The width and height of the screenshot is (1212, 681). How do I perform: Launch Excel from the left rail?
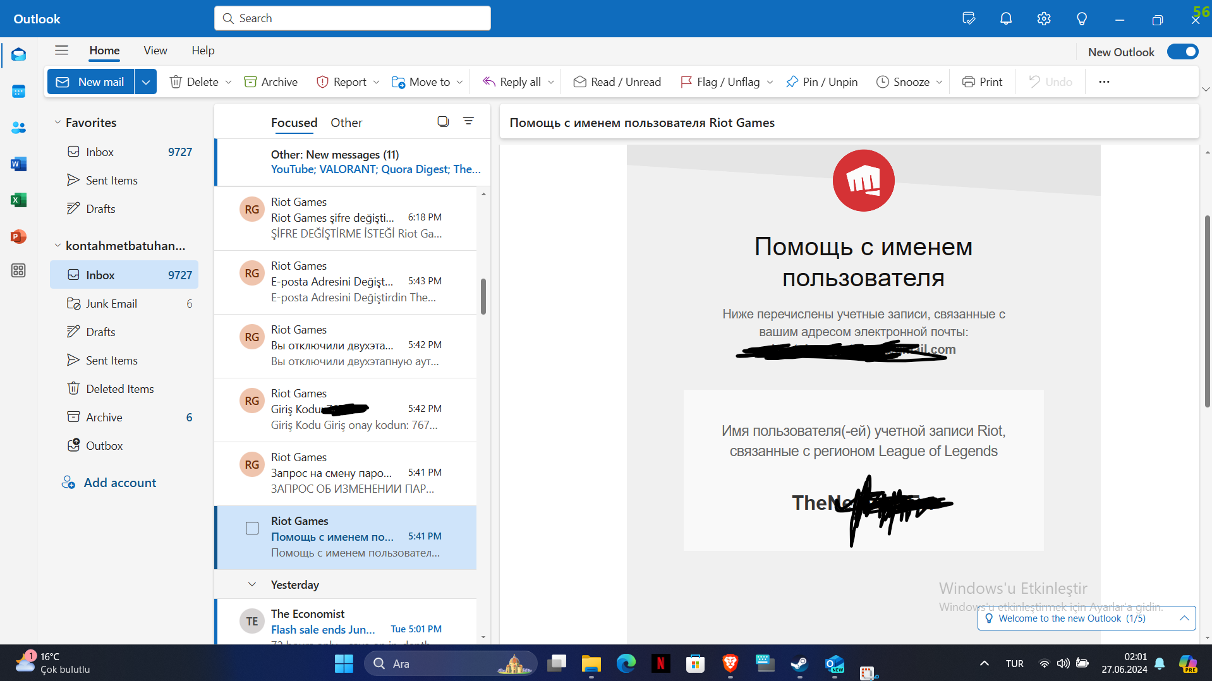[18, 200]
